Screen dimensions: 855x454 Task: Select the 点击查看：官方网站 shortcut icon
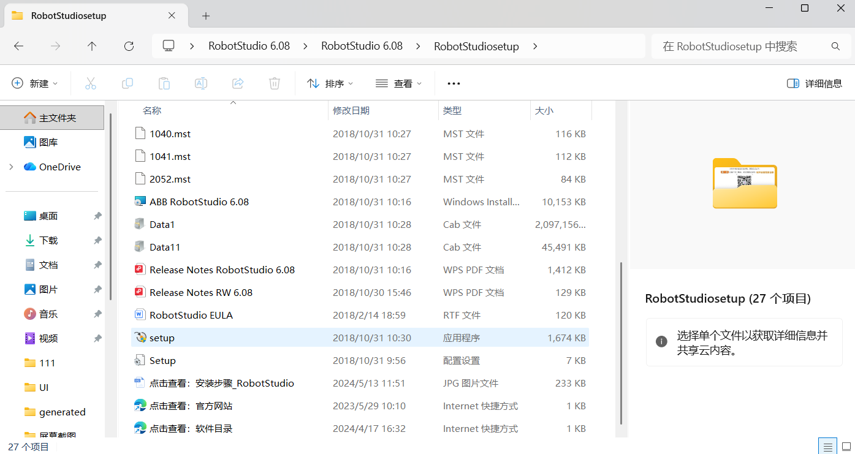click(x=140, y=406)
